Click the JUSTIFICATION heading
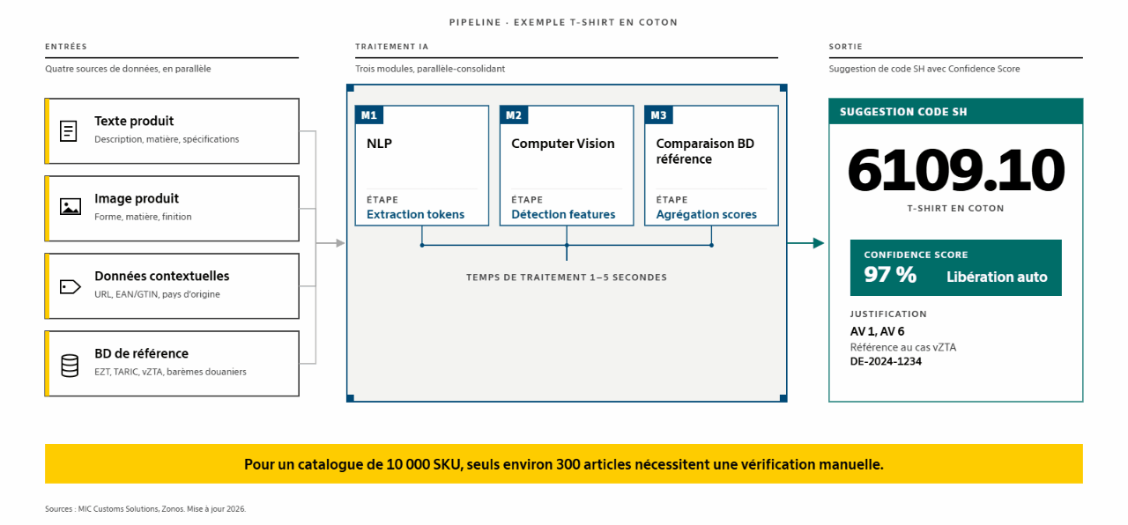Viewport: 1128px width, 525px height. pos(888,314)
